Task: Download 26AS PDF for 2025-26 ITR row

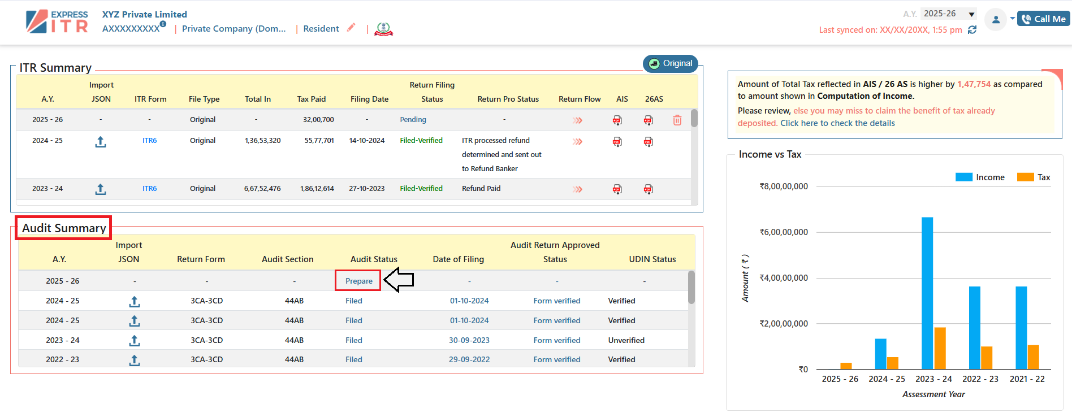Action: (648, 120)
